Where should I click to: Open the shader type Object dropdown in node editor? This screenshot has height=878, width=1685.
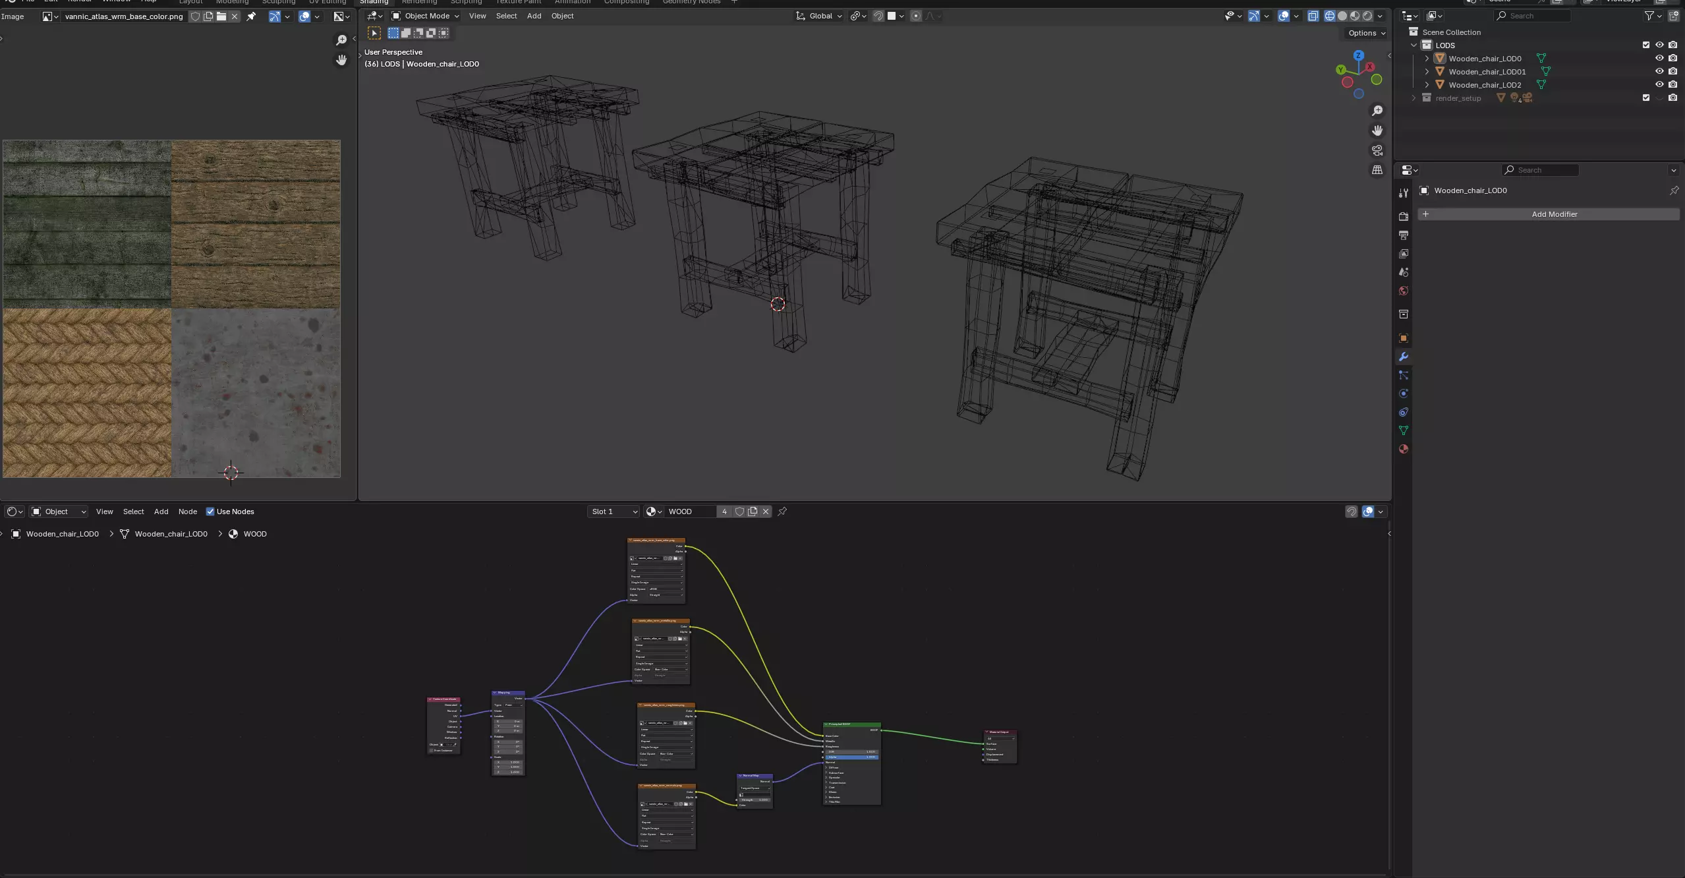pos(59,512)
